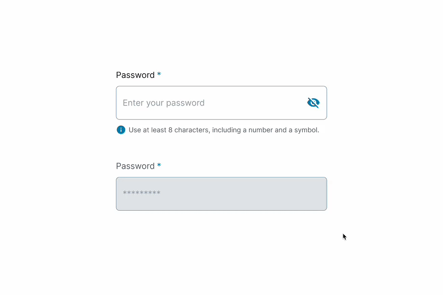This screenshot has width=443, height=295.
Task: Click the masked asterisks in the second field
Action: pos(141,193)
